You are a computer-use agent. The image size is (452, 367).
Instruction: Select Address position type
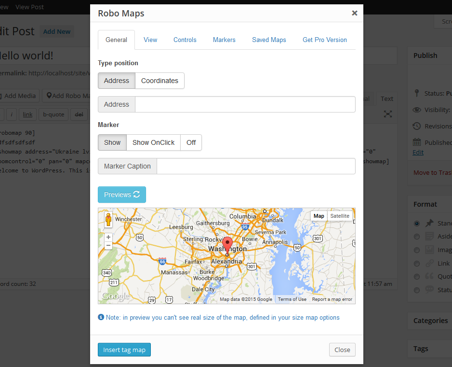point(117,81)
